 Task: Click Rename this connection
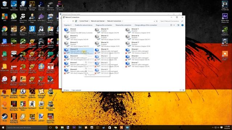click(x=123, y=25)
